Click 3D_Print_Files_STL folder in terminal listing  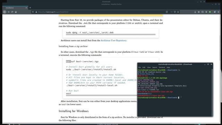pyautogui.click(x=146, y=74)
